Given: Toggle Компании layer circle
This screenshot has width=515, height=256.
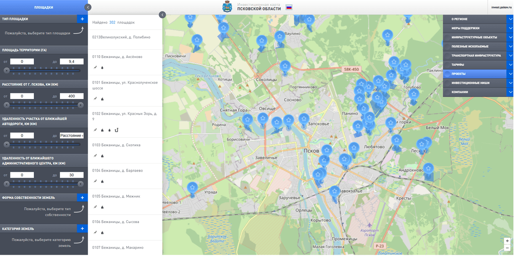Looking at the screenshot, I should coord(447,92).
